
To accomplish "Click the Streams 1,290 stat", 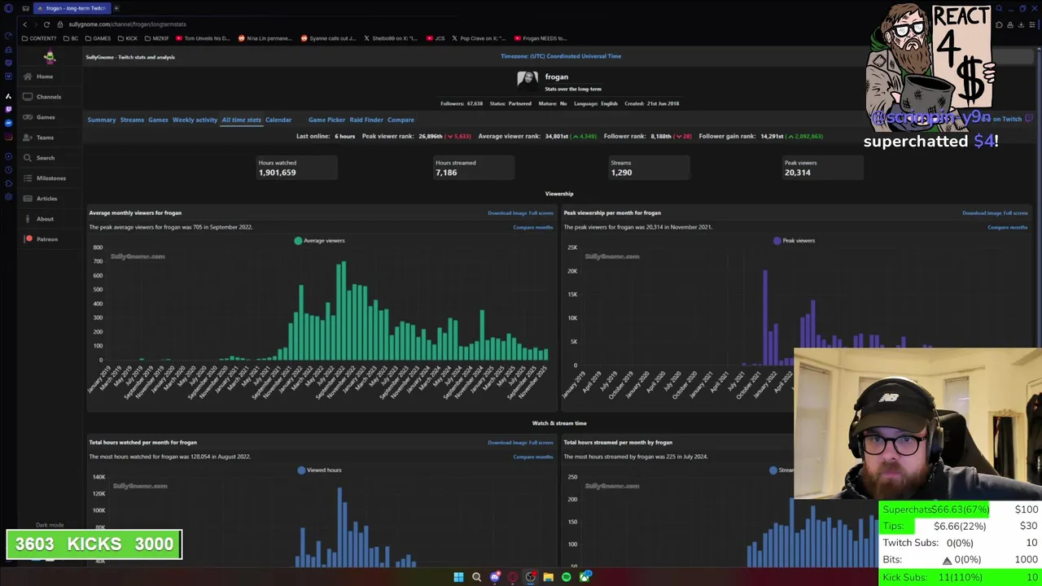I will pos(649,168).
